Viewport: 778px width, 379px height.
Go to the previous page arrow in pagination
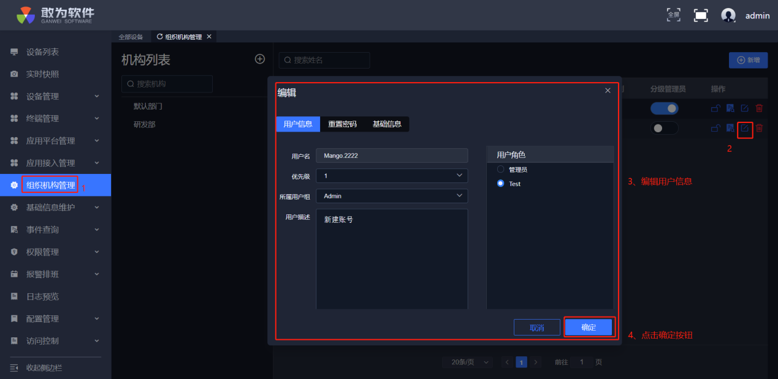coord(507,362)
